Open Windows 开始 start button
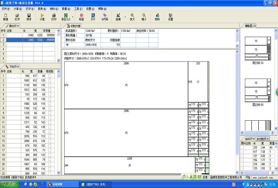 click(9, 184)
